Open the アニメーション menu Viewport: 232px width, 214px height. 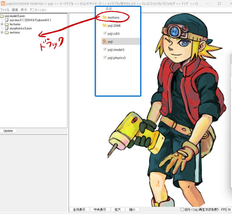[x=38, y=10]
